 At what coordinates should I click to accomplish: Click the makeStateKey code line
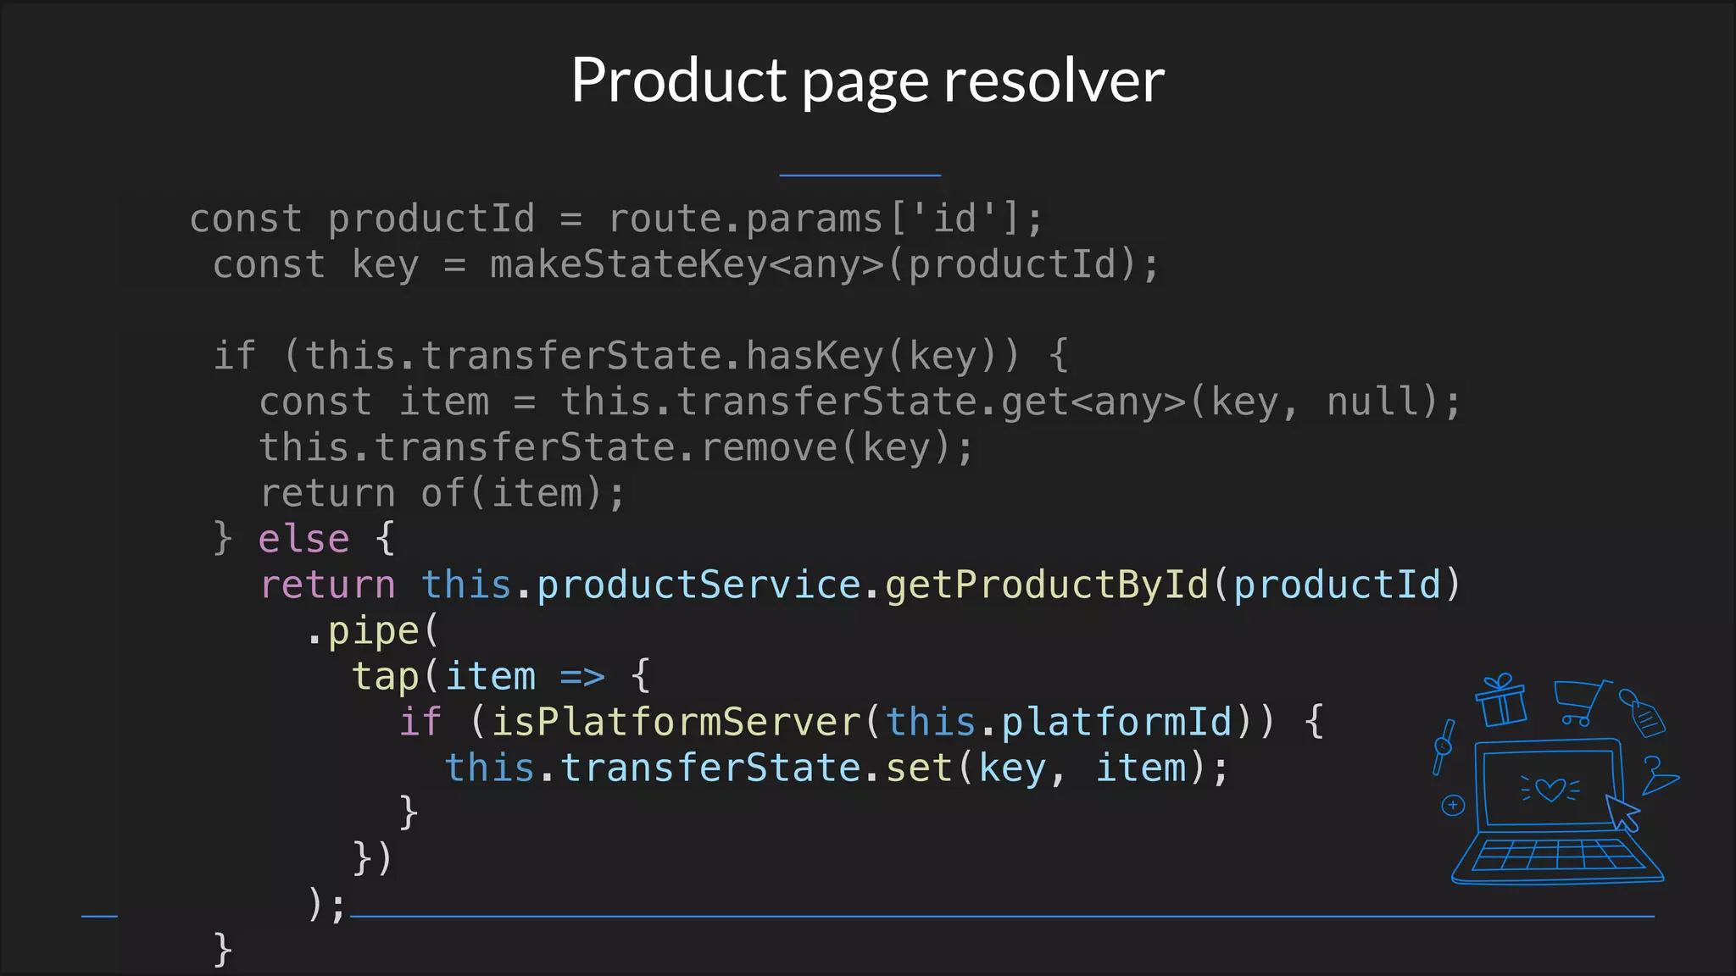(x=685, y=264)
